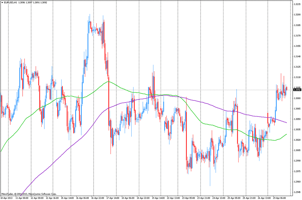Click the 29 Apr 06:00 time label
Screen dimensions: 302x200
coord(279,198)
